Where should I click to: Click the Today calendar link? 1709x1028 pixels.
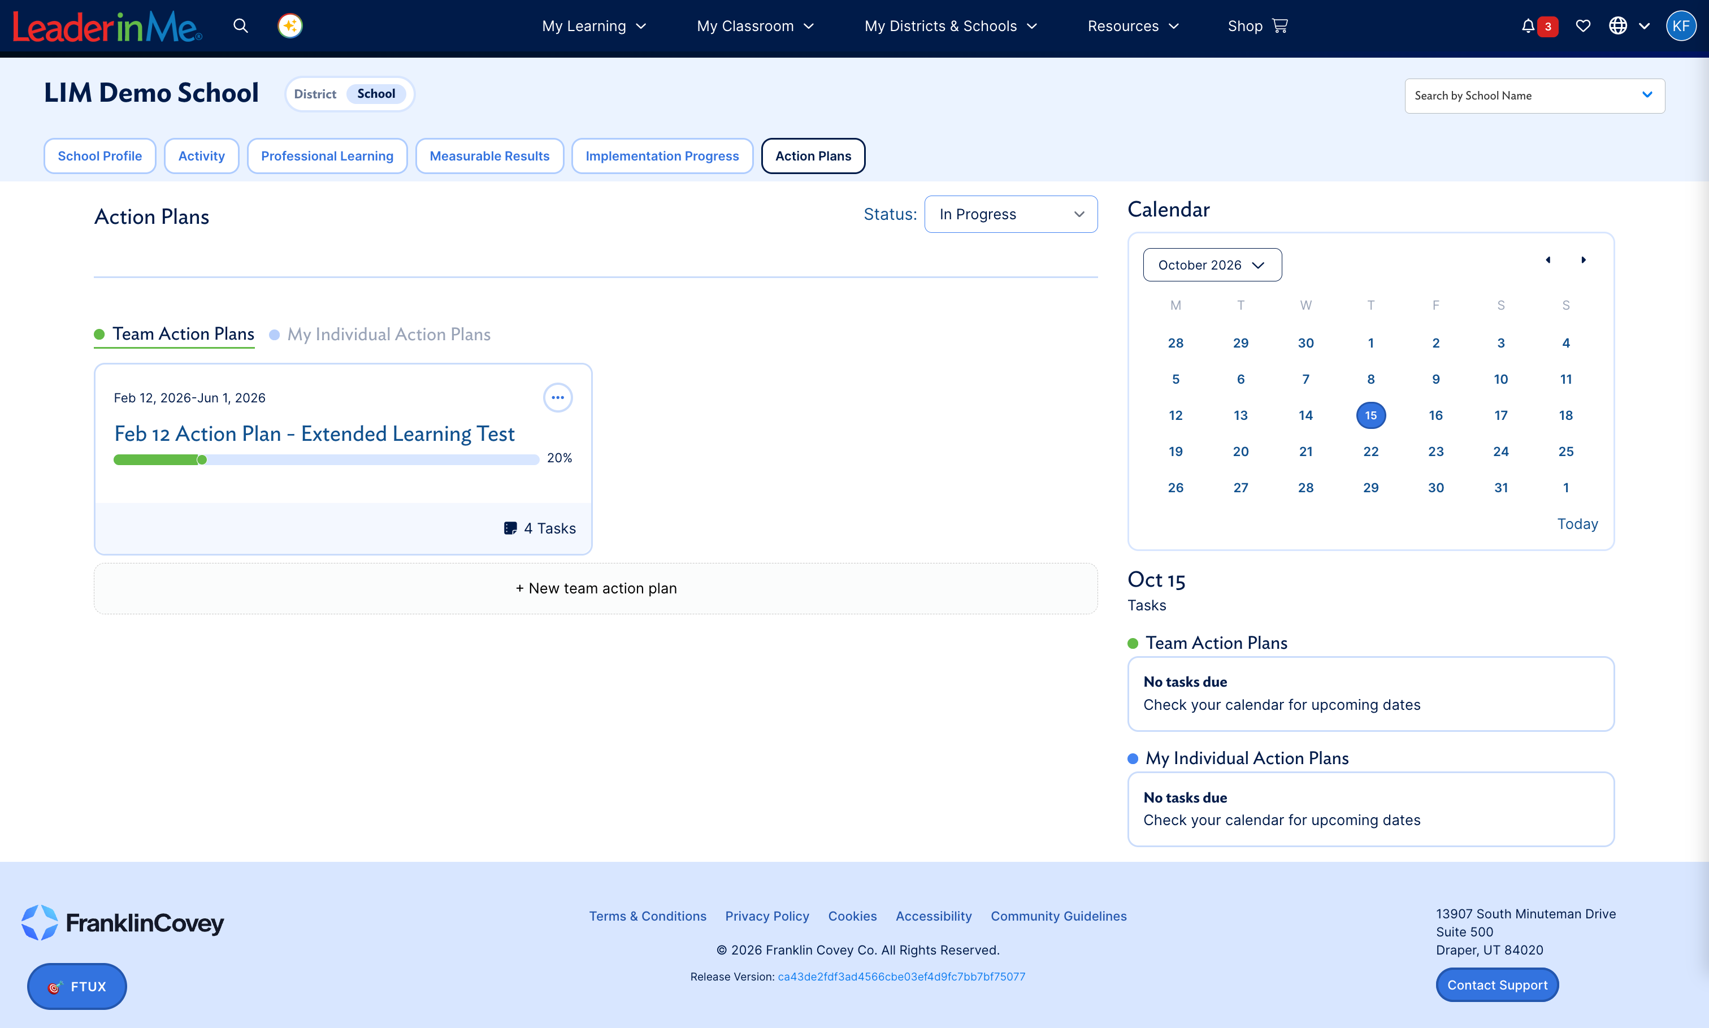[x=1577, y=524]
